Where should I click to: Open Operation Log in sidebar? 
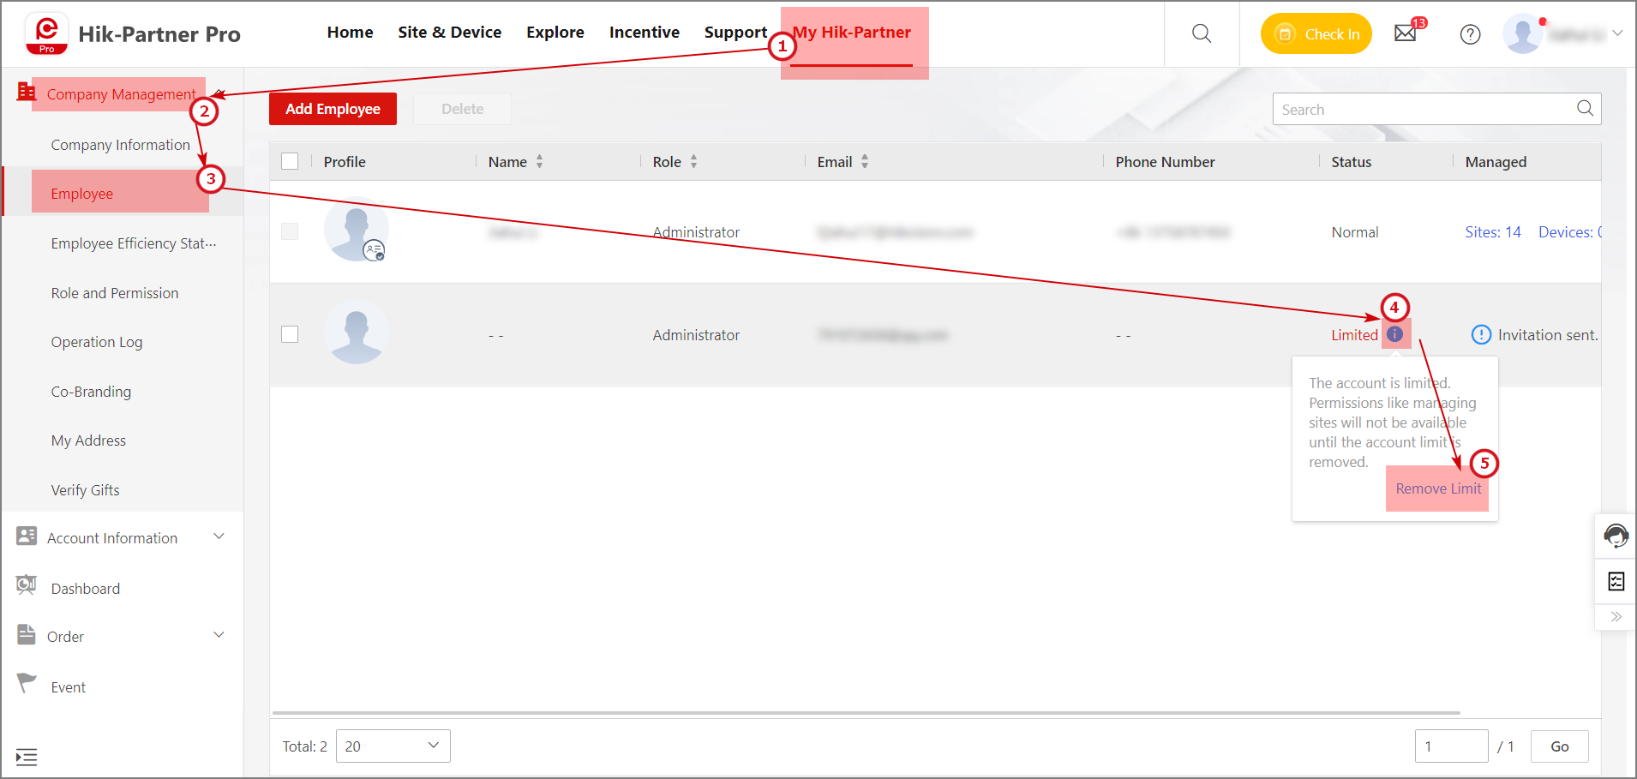pyautogui.click(x=97, y=342)
